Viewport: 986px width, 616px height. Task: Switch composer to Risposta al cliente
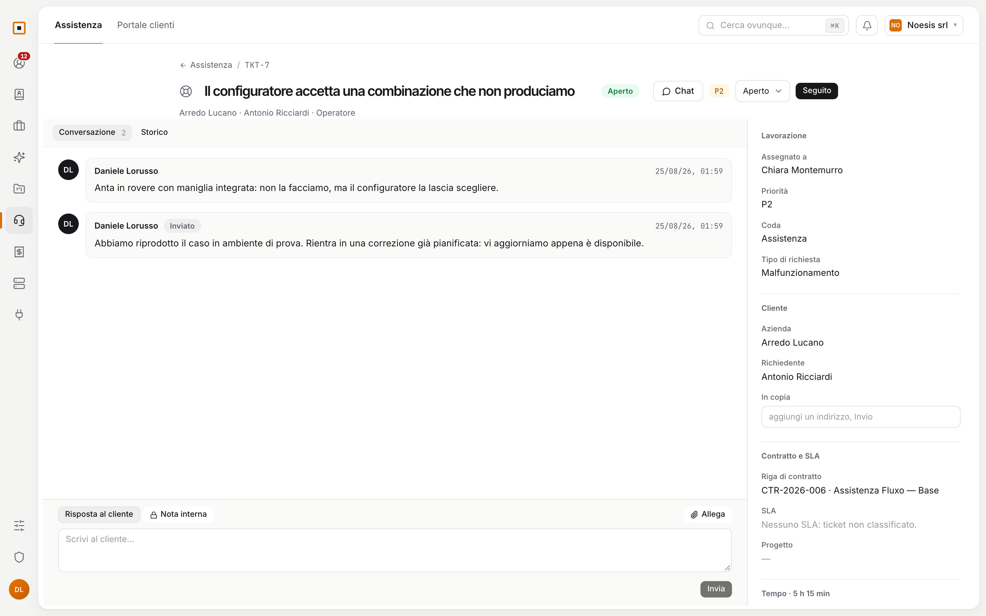tap(99, 514)
